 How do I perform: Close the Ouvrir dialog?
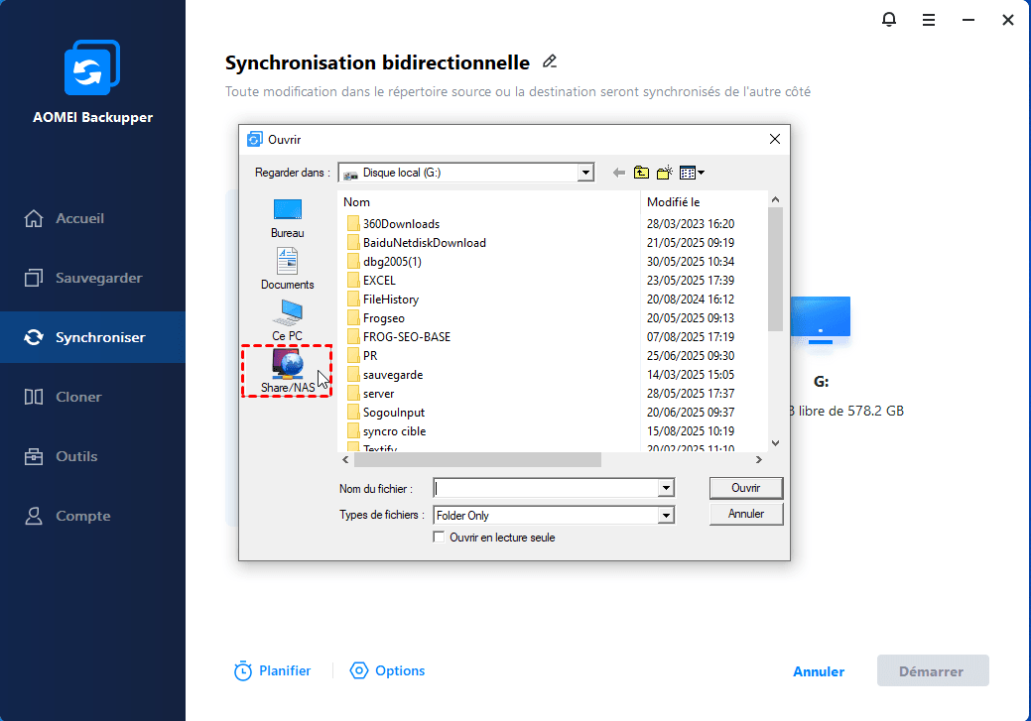tap(775, 139)
